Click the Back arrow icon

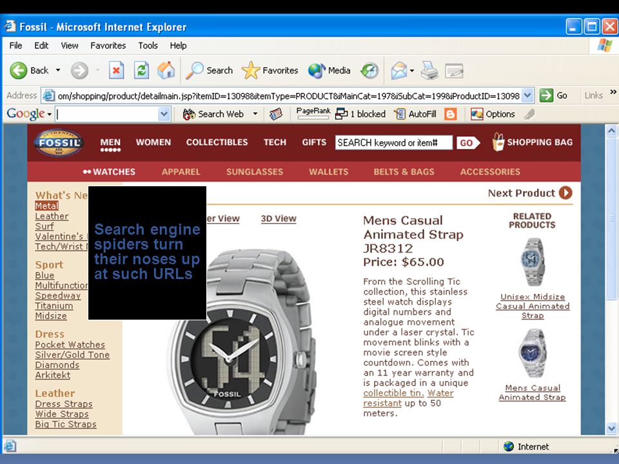[x=19, y=71]
